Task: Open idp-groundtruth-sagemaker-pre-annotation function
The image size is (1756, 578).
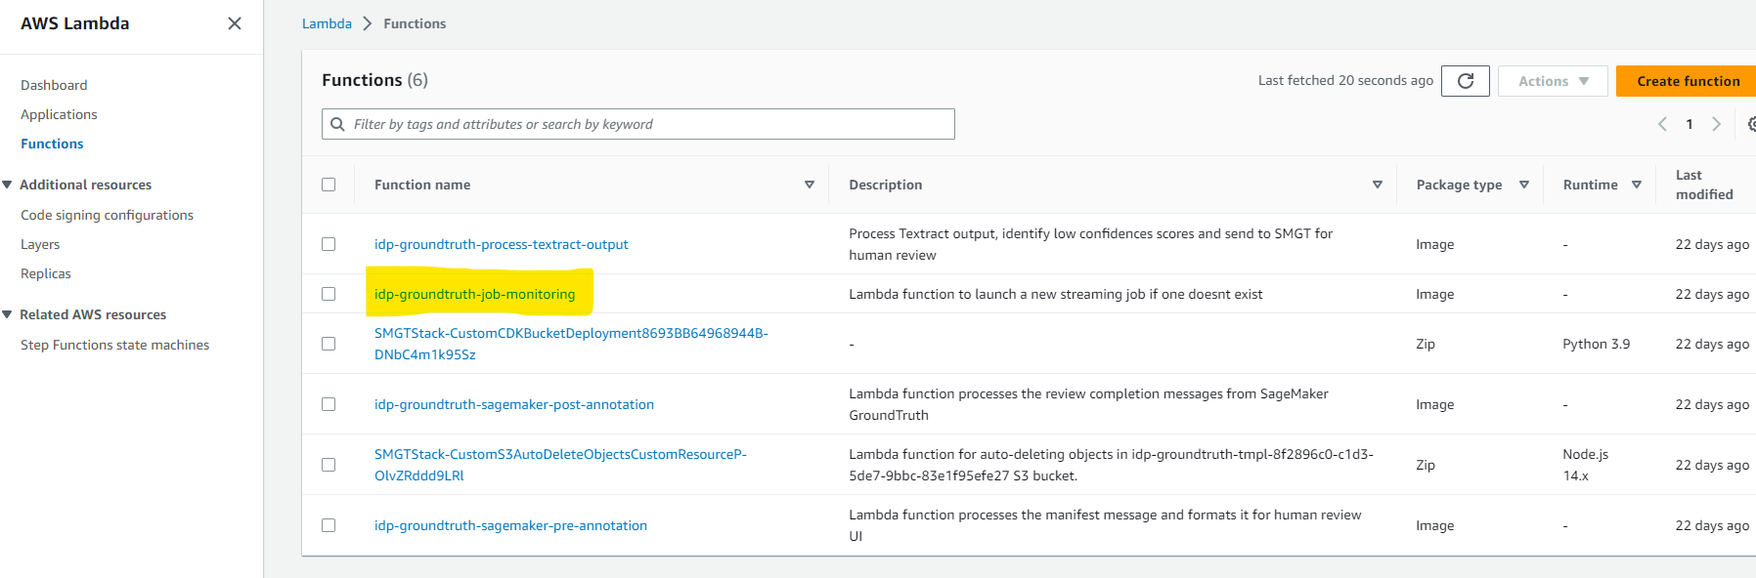Action: pos(510,525)
